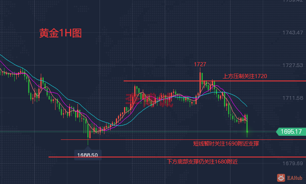Click the 短线暂时关注1690附近支撑 annotation text
The image size is (306, 184).
(x=226, y=144)
